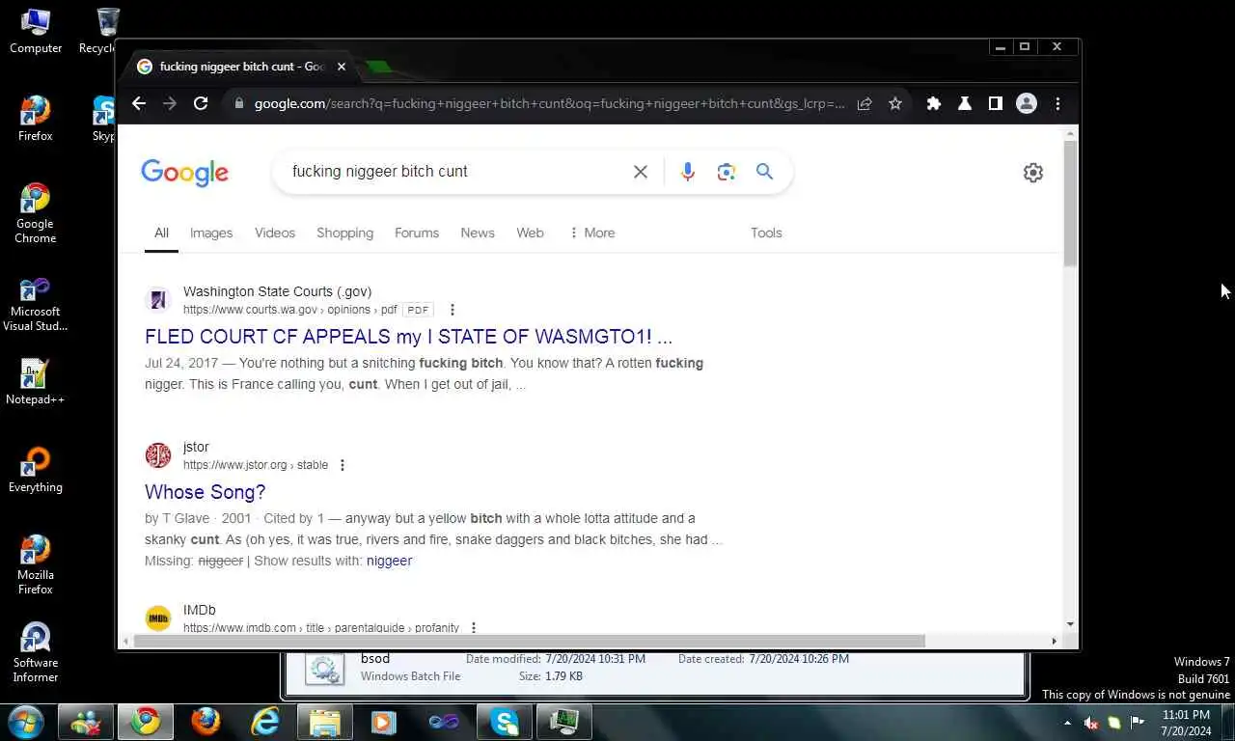Reload the current Google results page
This screenshot has width=1235, height=741.
201,103
